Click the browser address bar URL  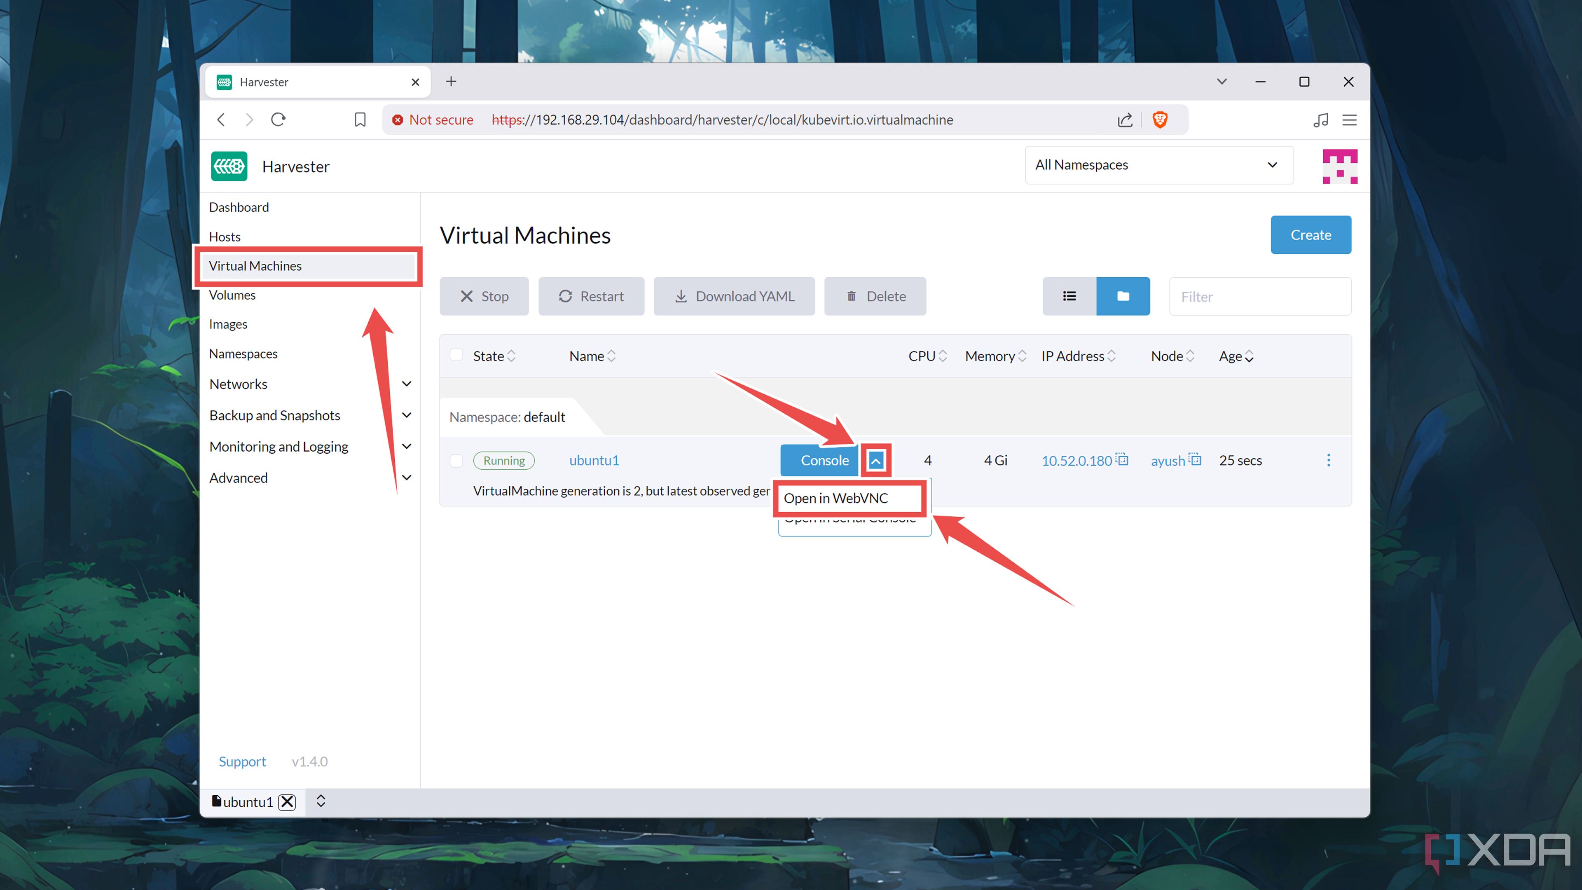722,120
